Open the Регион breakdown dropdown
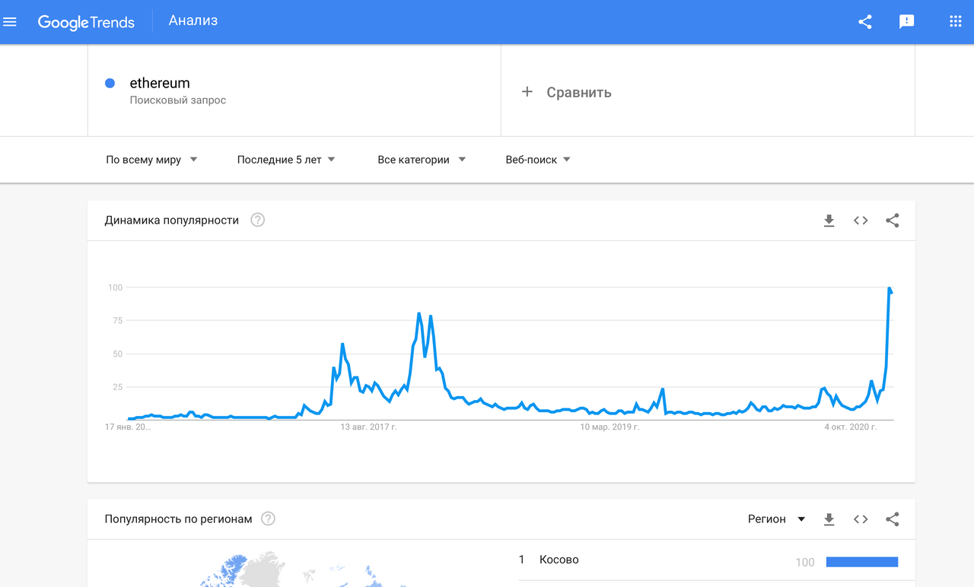Image resolution: width=974 pixels, height=587 pixels. coord(776,519)
